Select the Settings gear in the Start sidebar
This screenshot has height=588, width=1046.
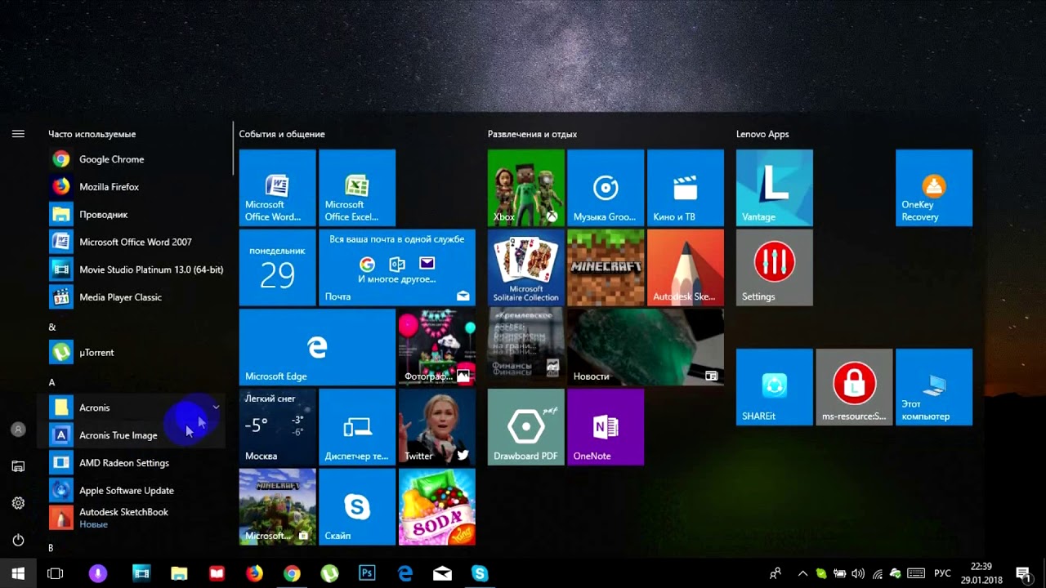[x=18, y=504]
